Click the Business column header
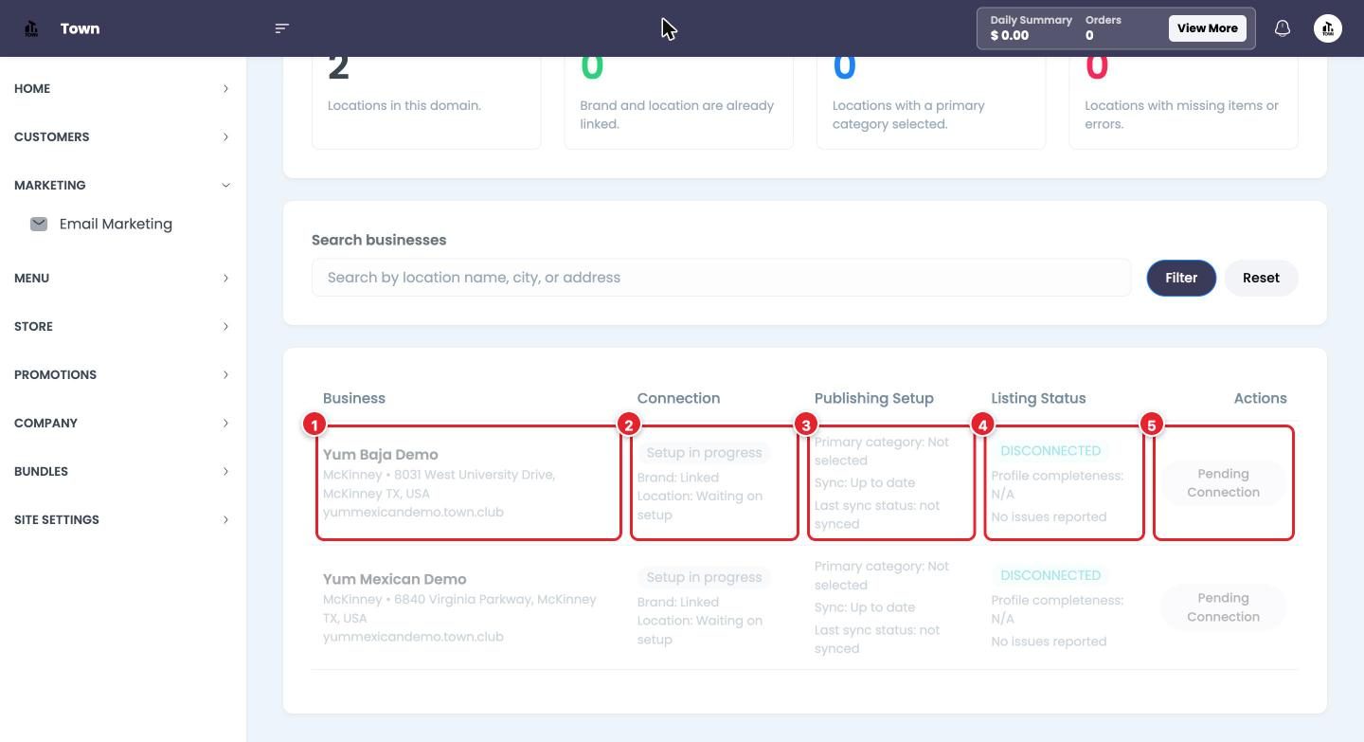Image resolution: width=1364 pixels, height=742 pixels. pyautogui.click(x=354, y=398)
